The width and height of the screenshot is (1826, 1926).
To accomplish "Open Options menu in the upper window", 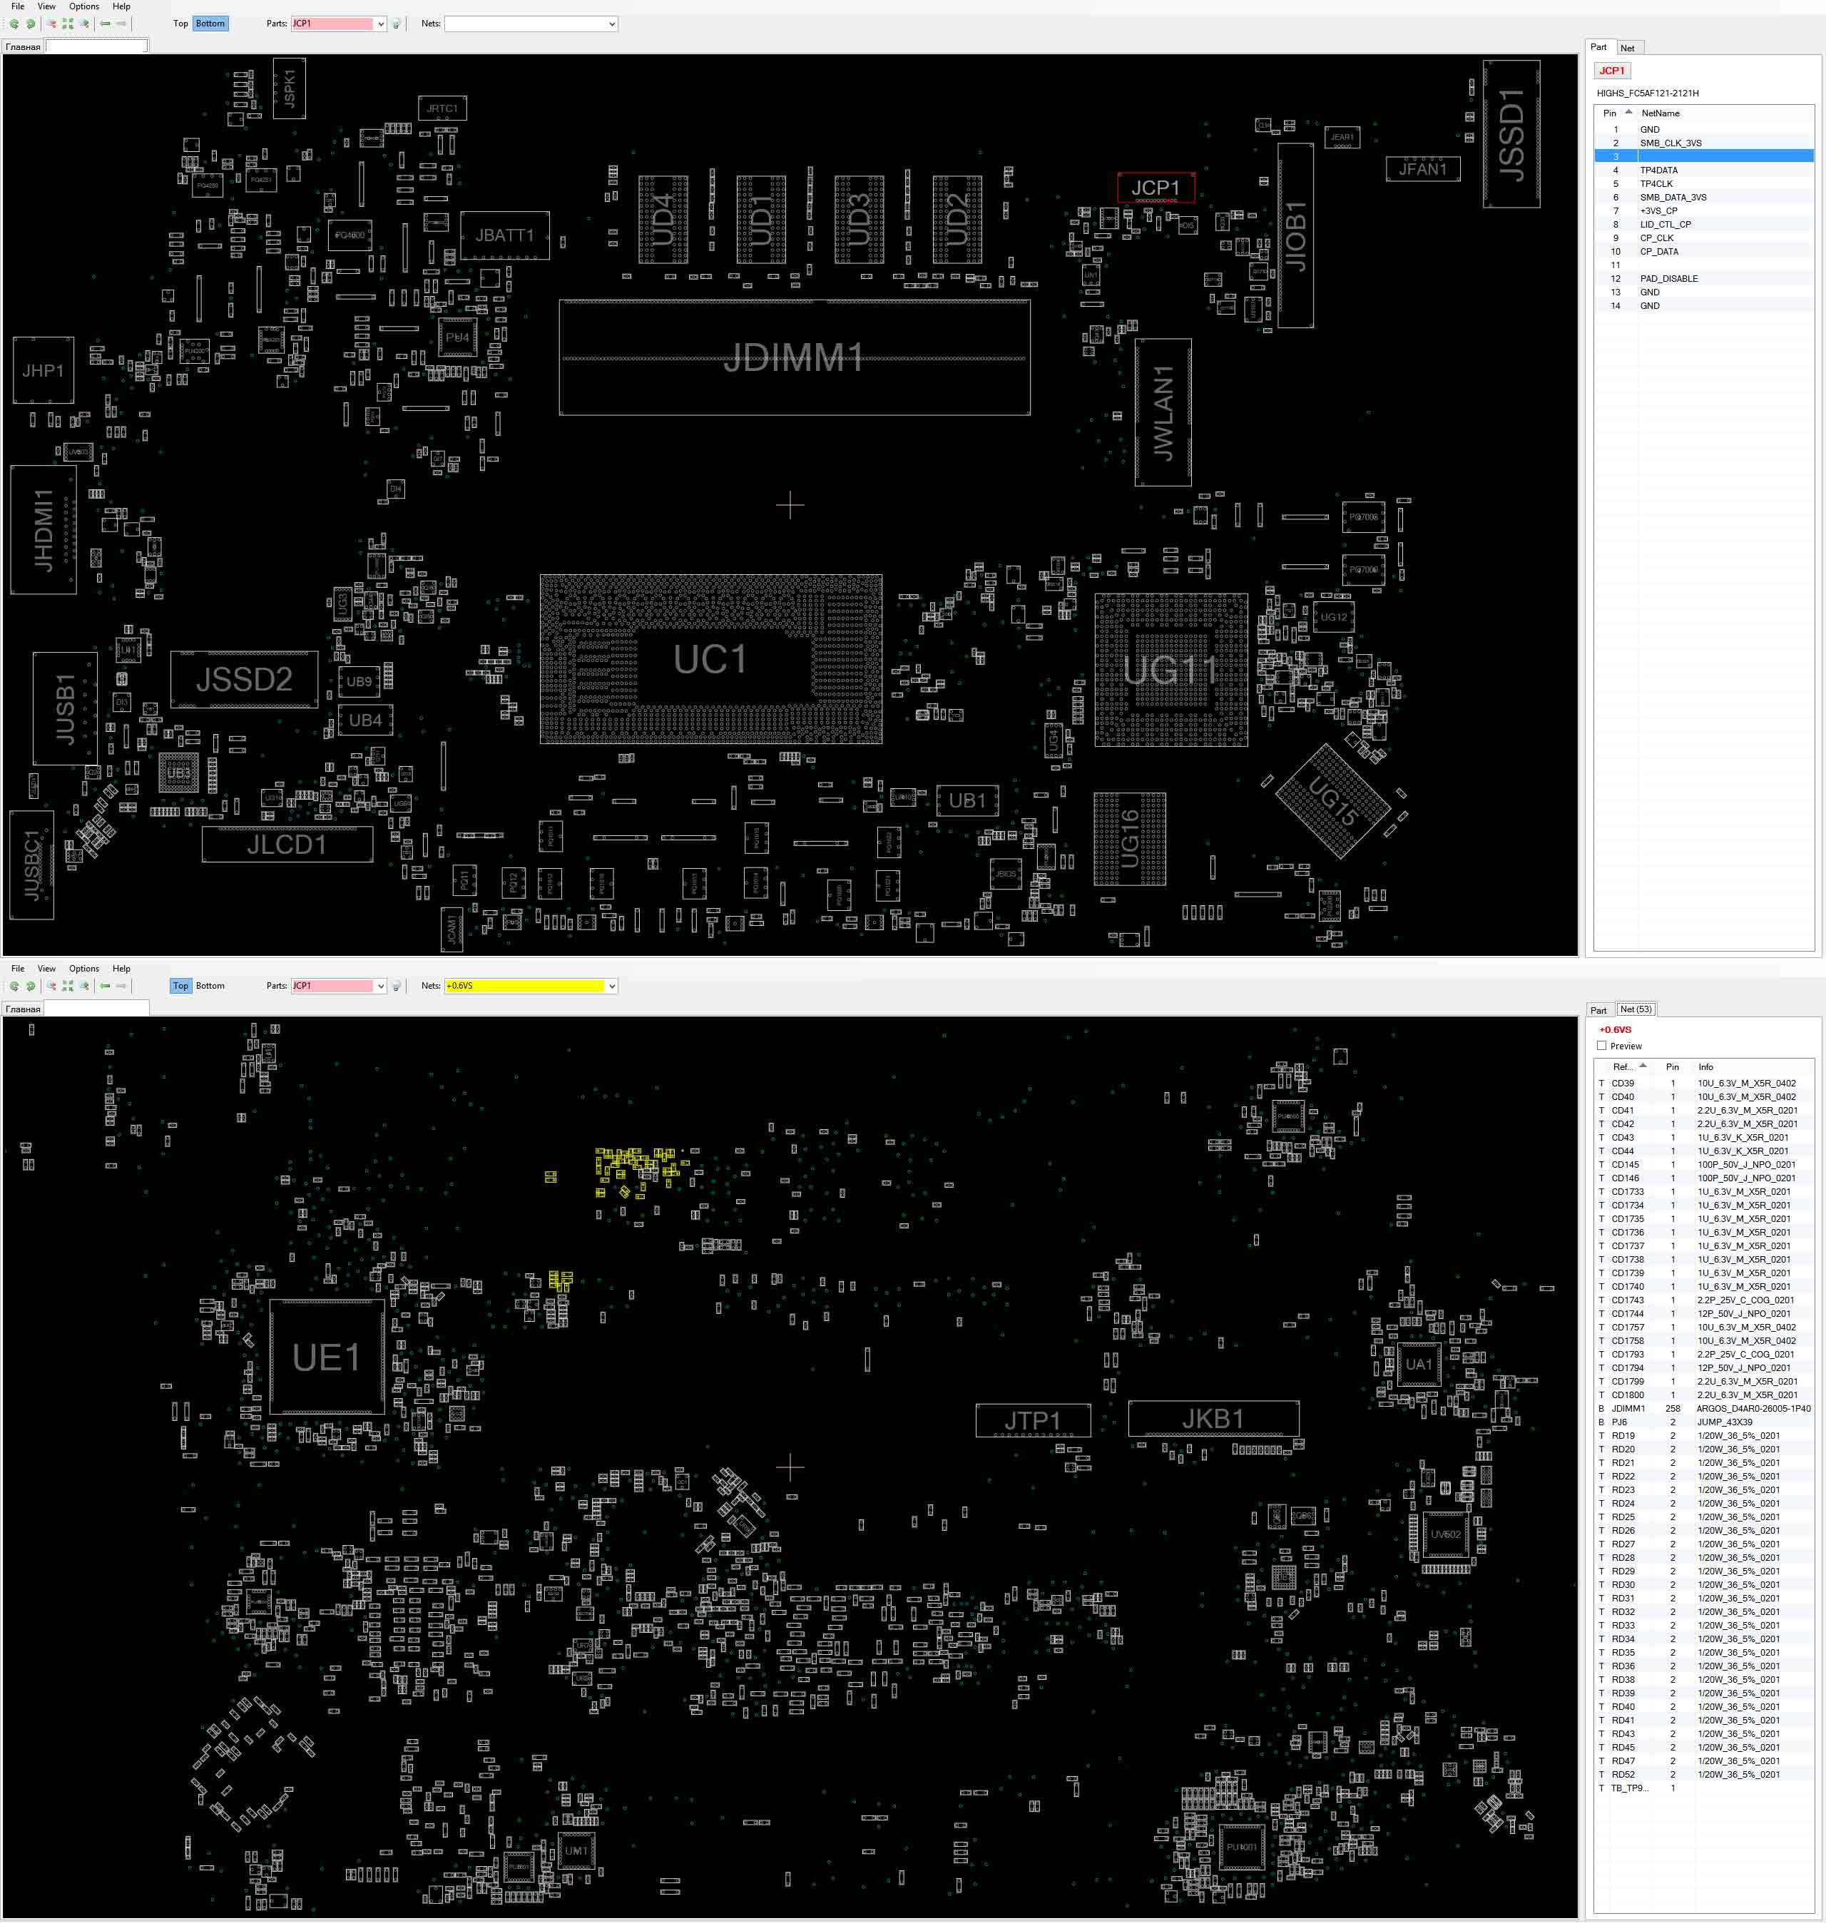I will pyautogui.click(x=83, y=6).
